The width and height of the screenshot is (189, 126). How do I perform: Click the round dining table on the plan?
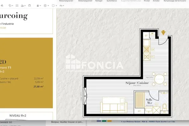click(x=159, y=79)
